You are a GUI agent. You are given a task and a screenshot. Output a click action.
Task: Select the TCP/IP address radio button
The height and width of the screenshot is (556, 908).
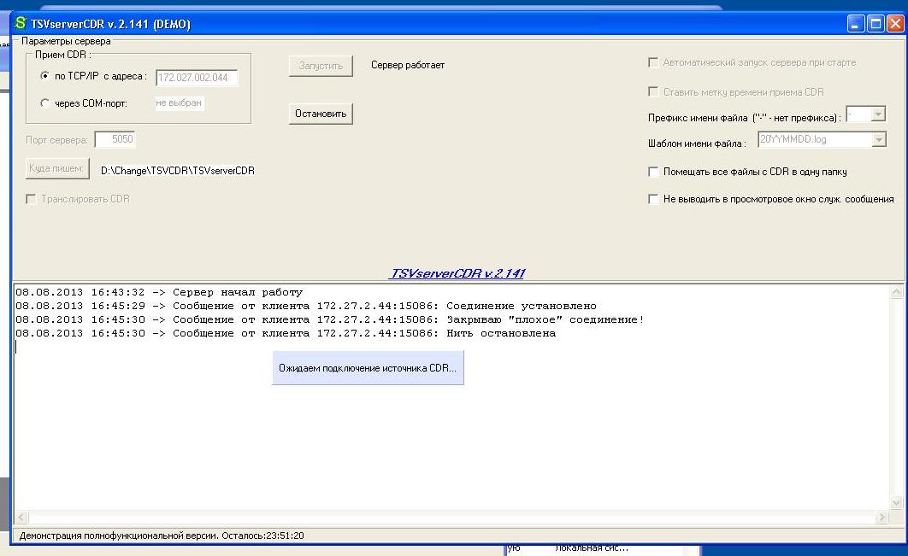44,76
